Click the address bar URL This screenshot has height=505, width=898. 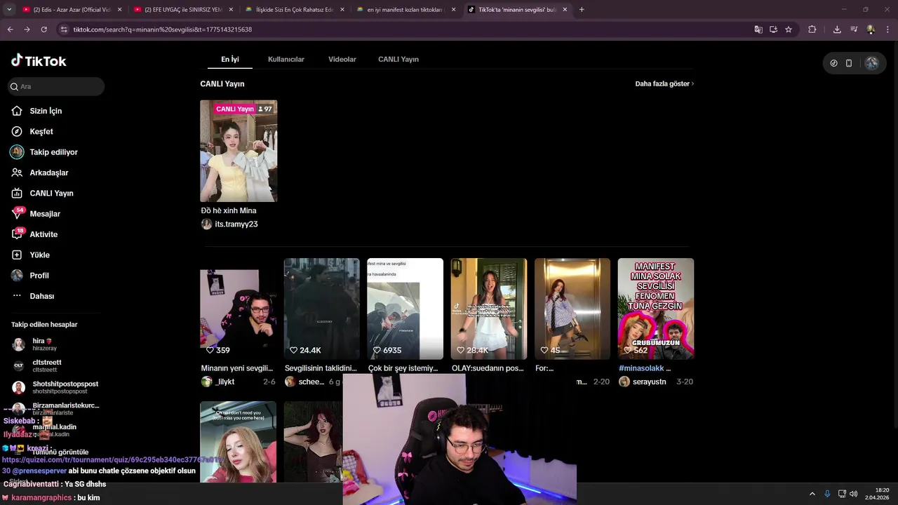(x=162, y=29)
